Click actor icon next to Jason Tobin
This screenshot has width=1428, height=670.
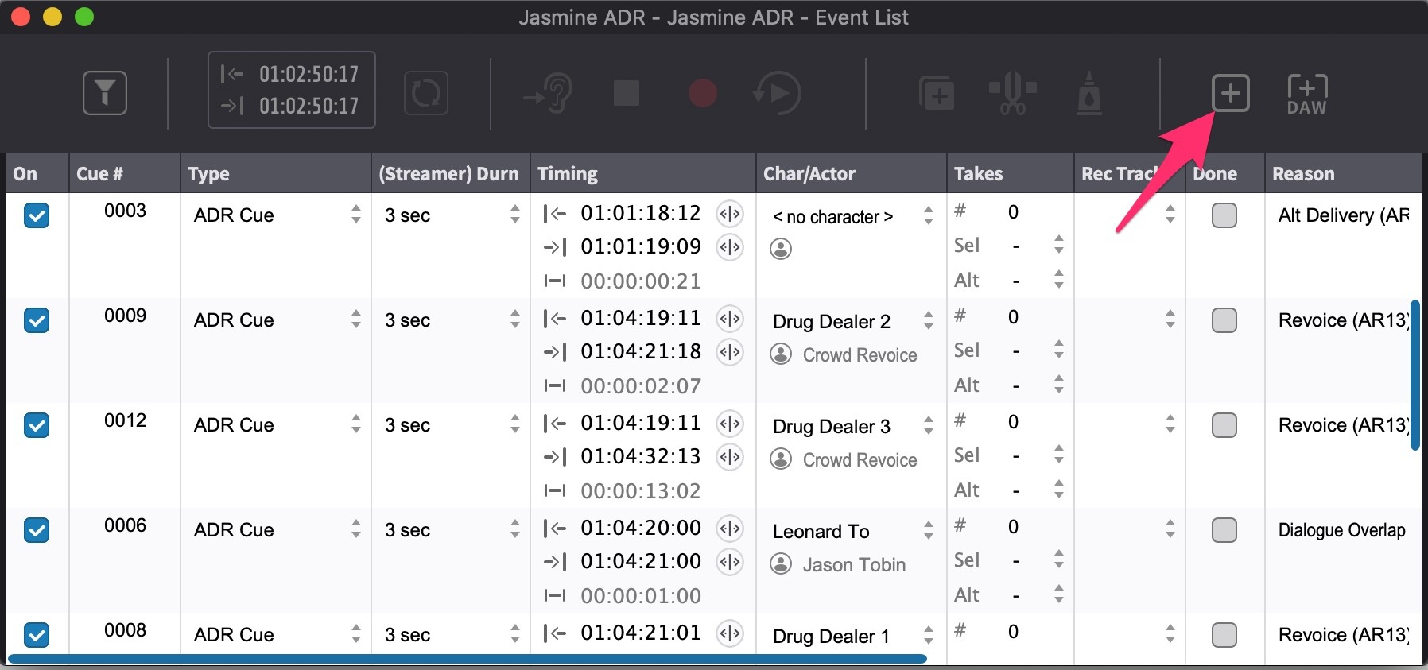point(781,564)
